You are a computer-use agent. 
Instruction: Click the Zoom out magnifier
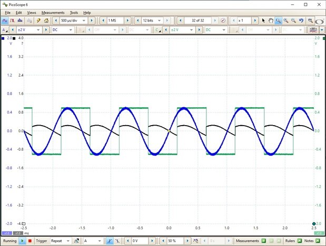click(x=293, y=20)
